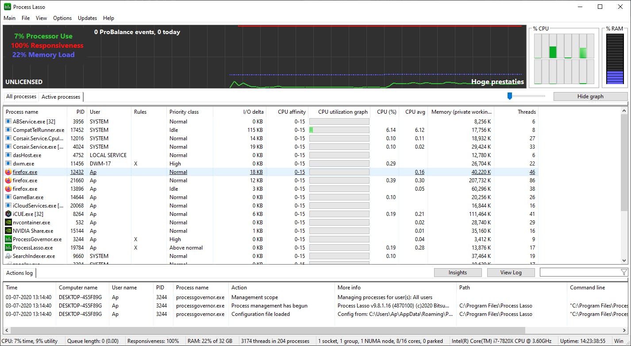Screen dimensions: 631x346
Task: Click the Insights button
Action: (x=458, y=273)
